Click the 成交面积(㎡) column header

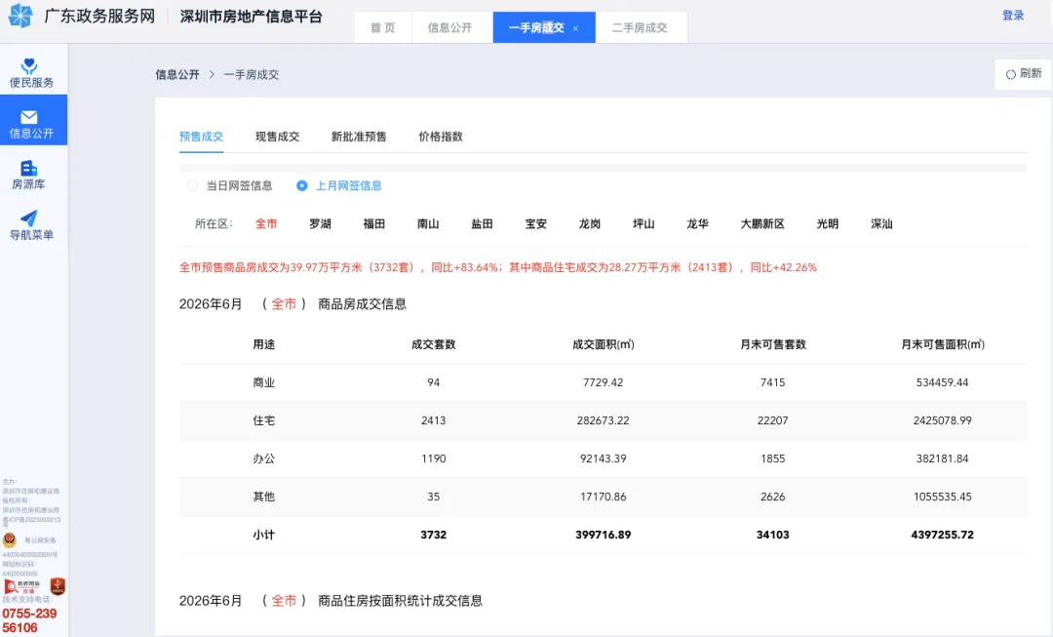[604, 344]
